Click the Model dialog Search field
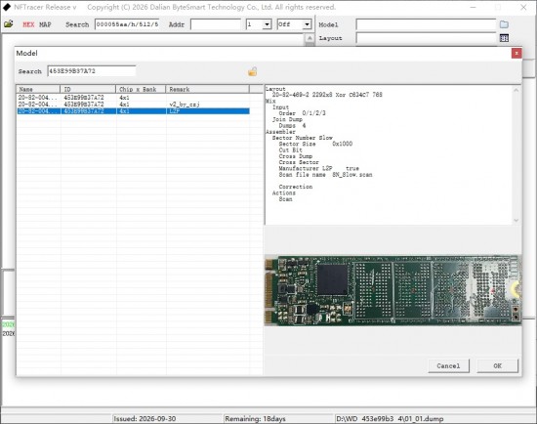The width and height of the screenshot is (537, 424). (x=92, y=71)
